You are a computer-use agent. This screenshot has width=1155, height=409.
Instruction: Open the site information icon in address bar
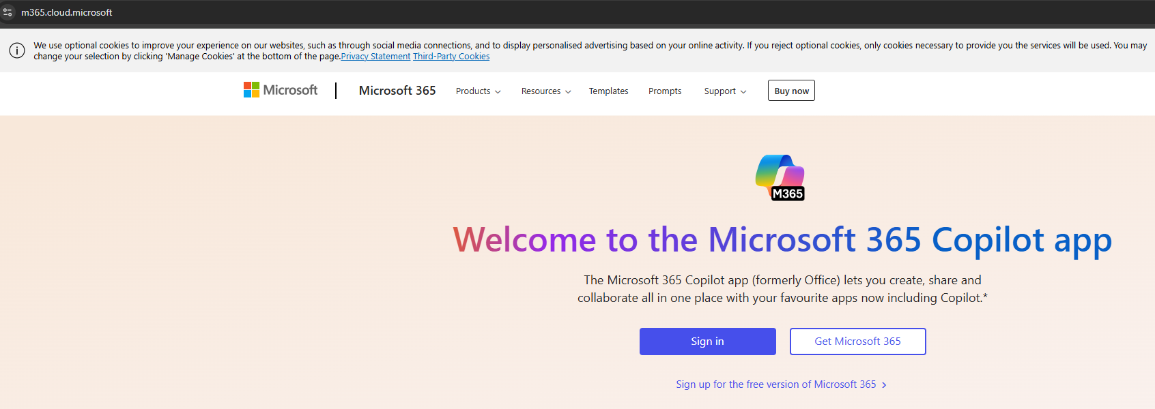point(8,12)
